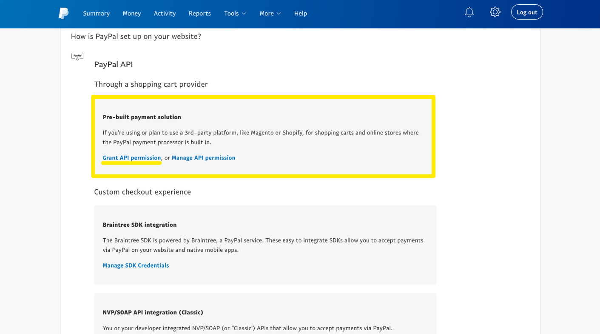Click the PayPal logo icon
The height and width of the screenshot is (334, 600).
pyautogui.click(x=64, y=13)
